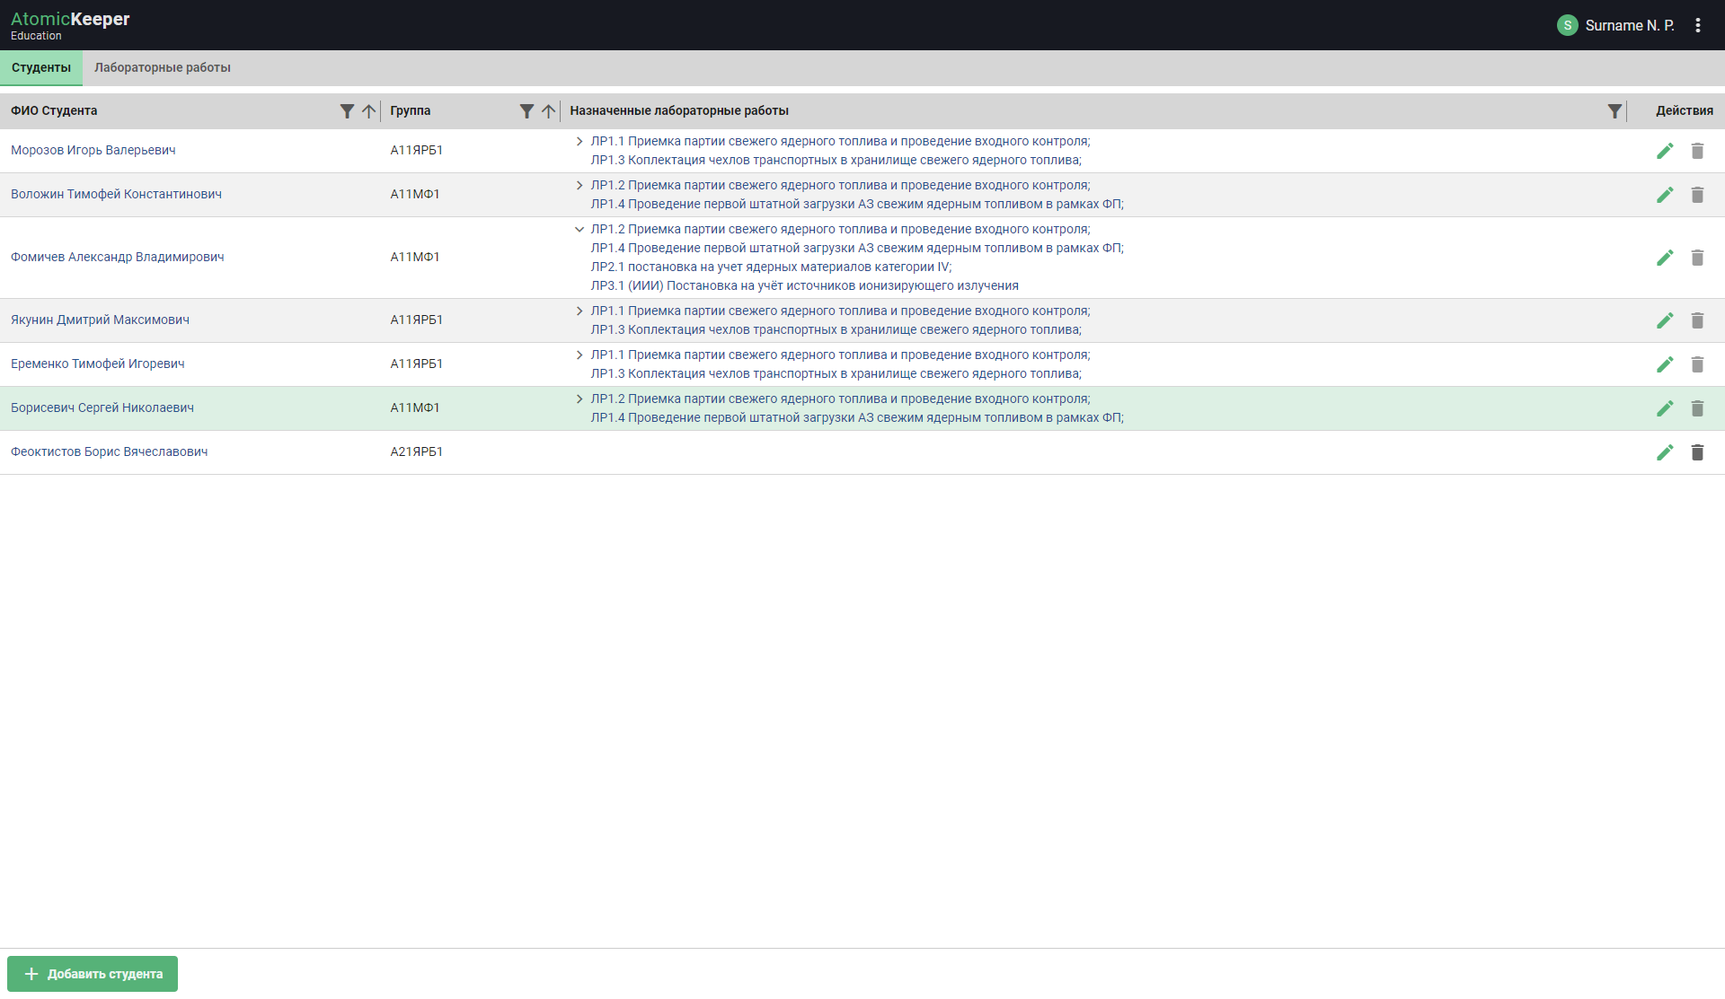Image resolution: width=1725 pixels, height=999 pixels.
Task: Select group А11МФ1 in Борисевич row
Action: click(x=415, y=407)
